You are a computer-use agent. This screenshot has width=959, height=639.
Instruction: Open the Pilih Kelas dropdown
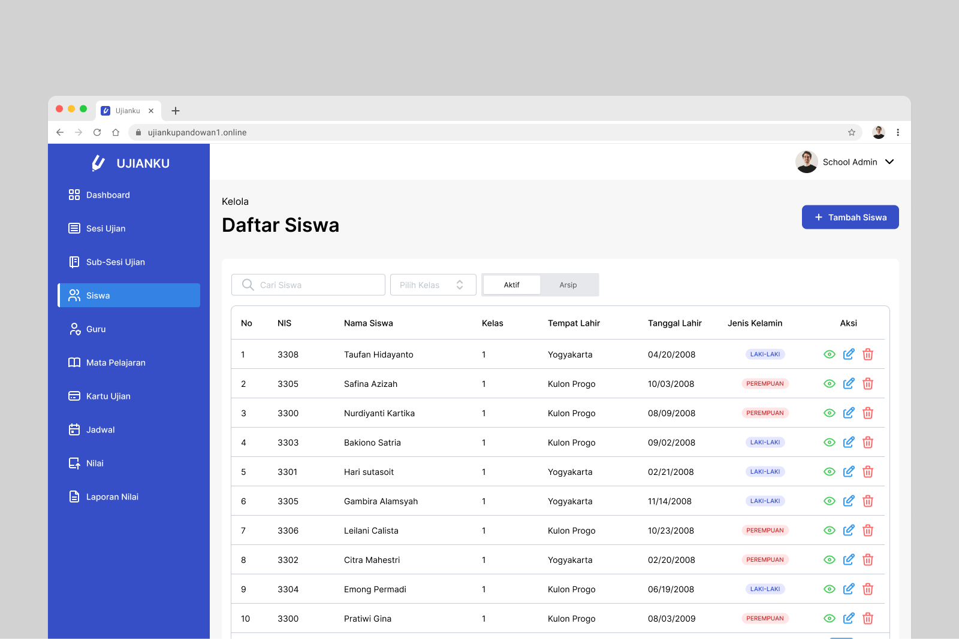[433, 285]
